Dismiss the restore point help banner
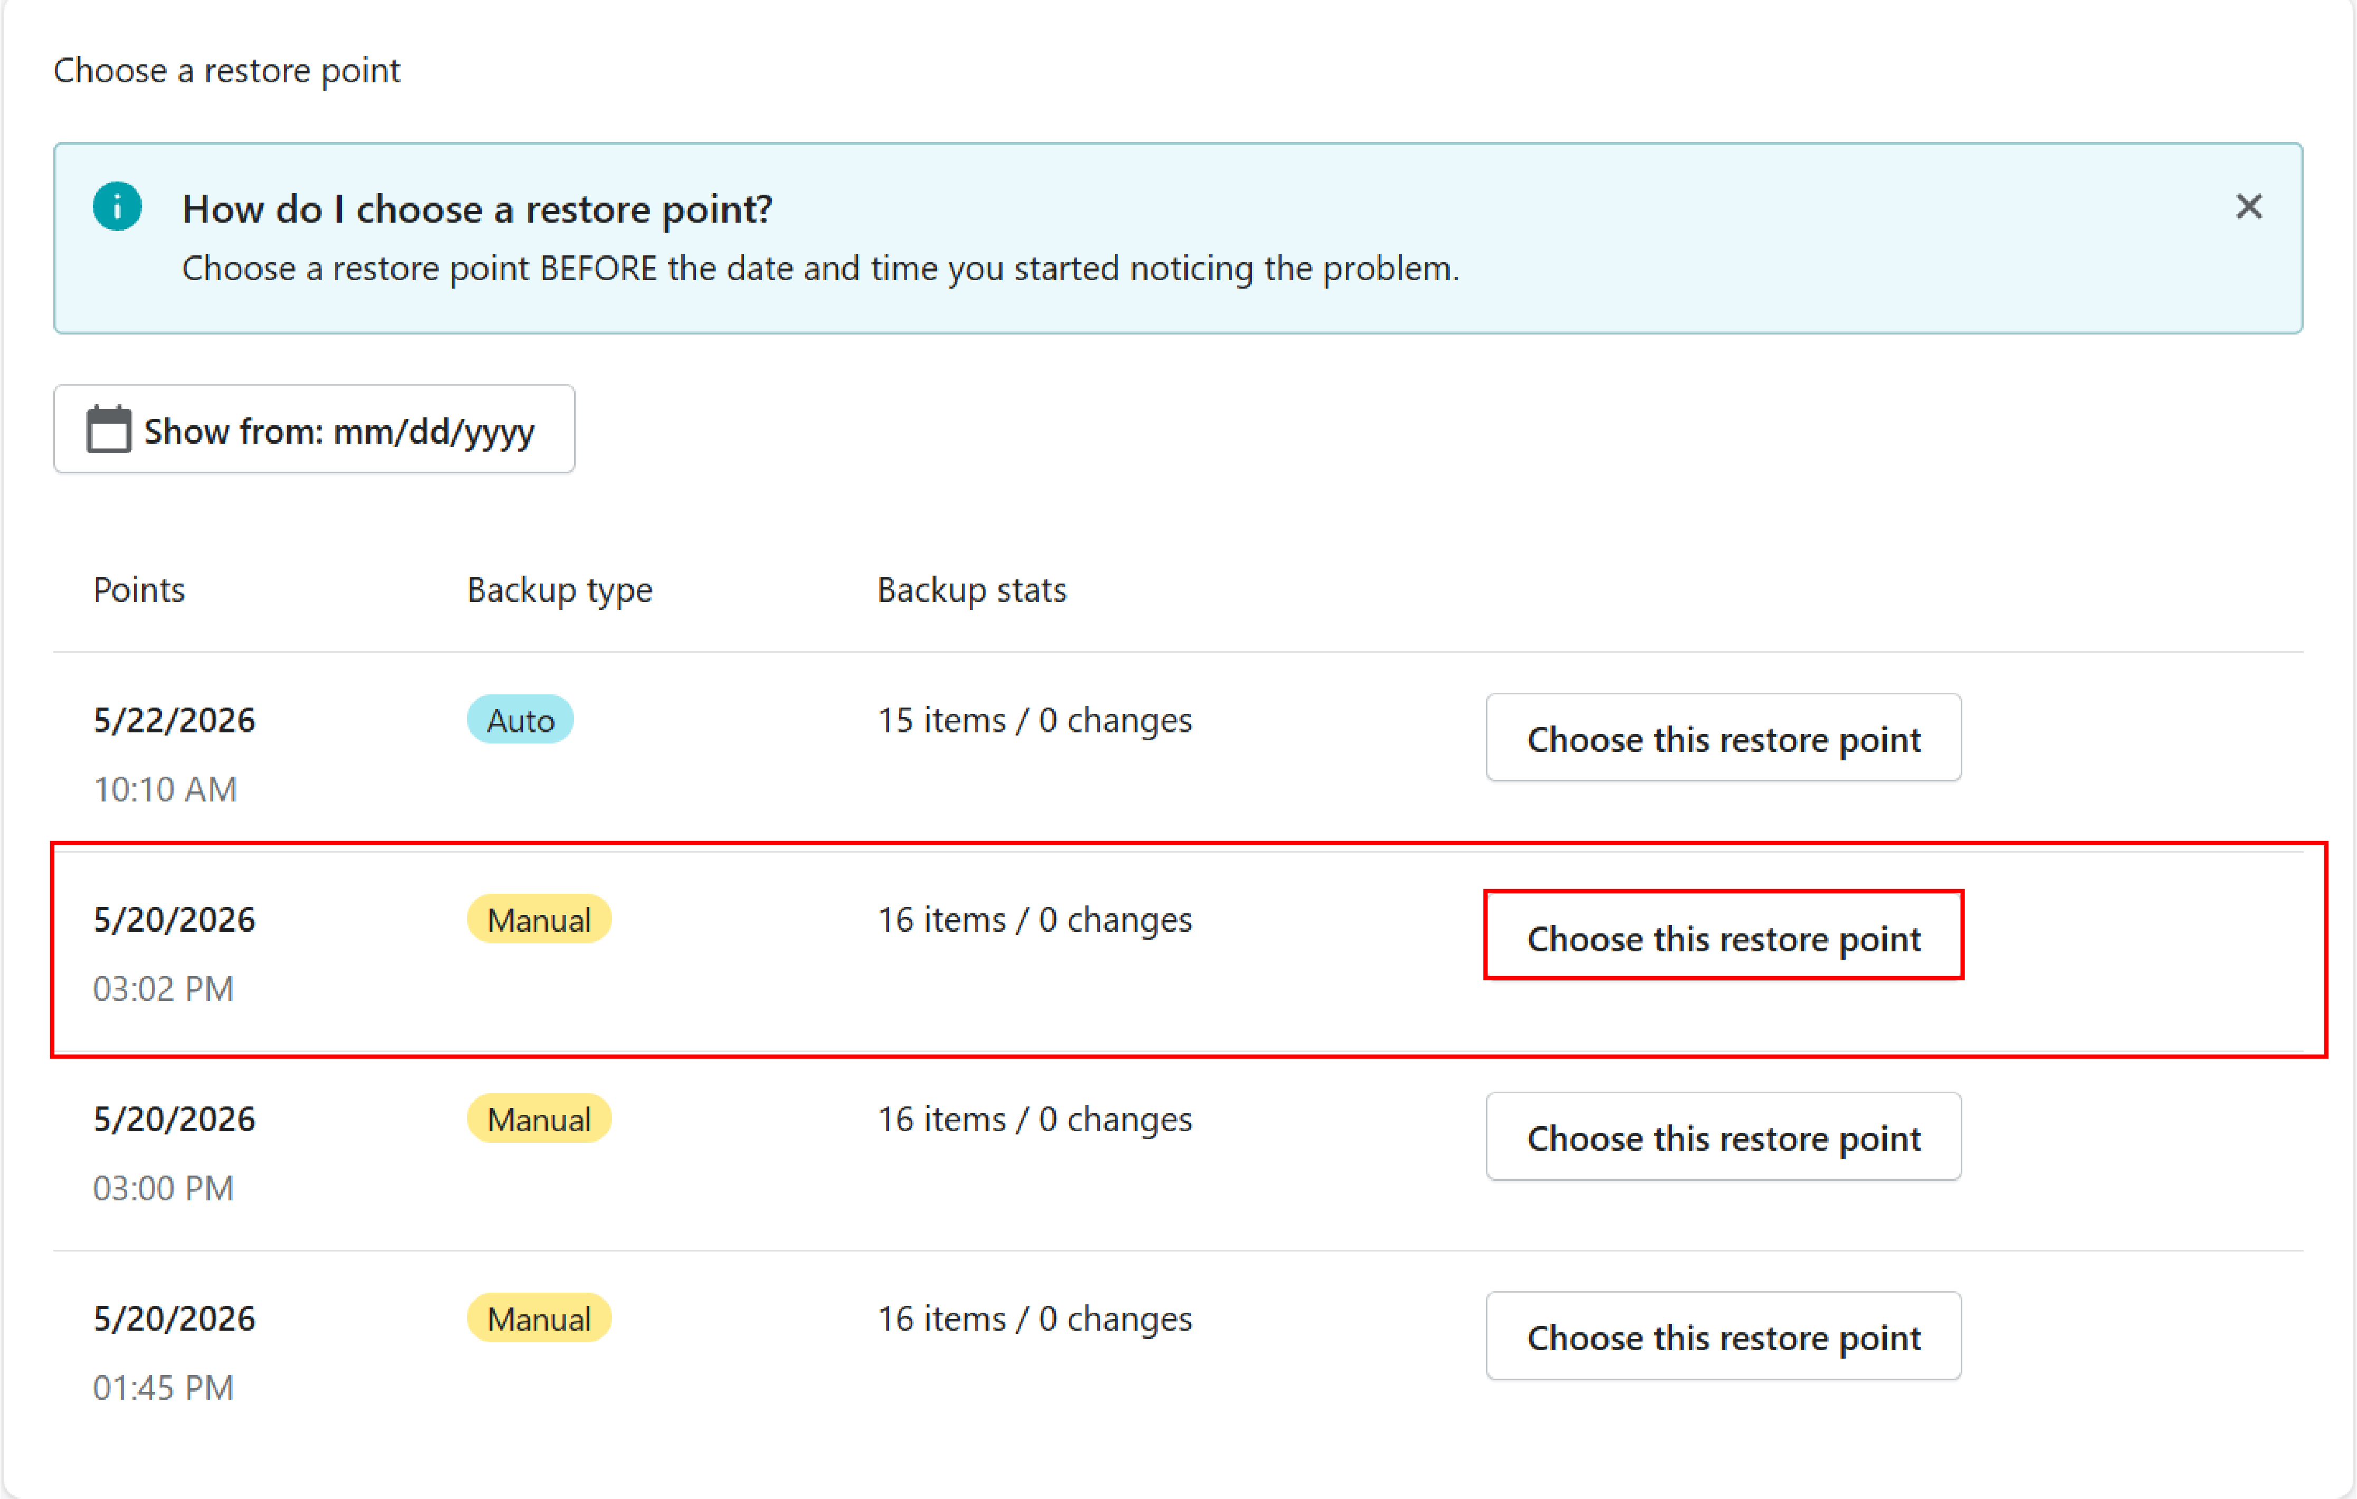Screen dimensions: 2357x1499 (x=2248, y=207)
